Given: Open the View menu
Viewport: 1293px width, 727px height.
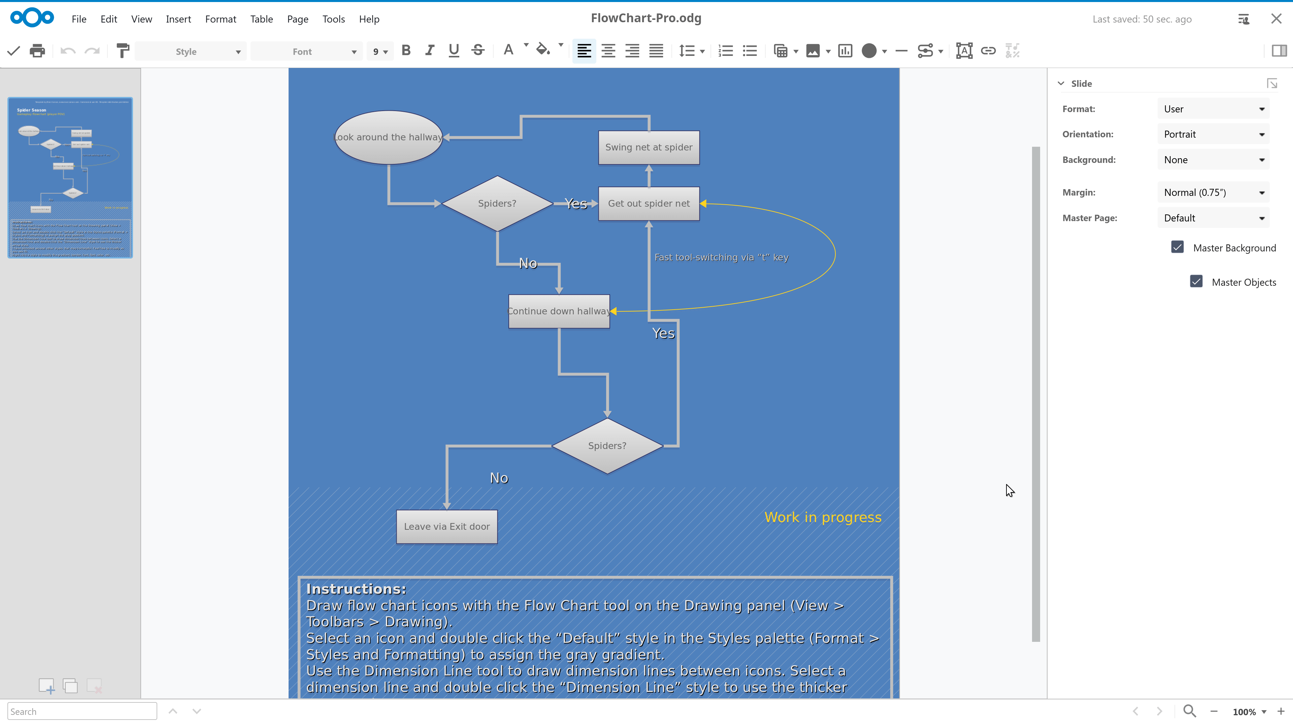Looking at the screenshot, I should pos(141,19).
